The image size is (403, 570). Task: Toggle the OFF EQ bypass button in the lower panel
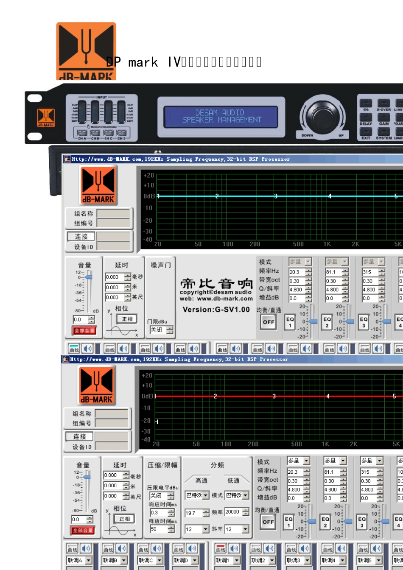point(268,522)
